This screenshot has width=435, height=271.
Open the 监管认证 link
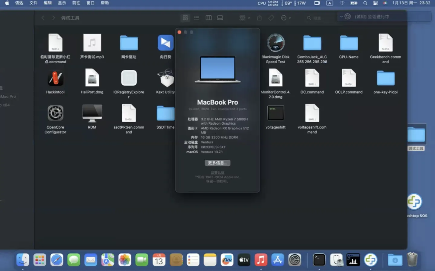217,173
